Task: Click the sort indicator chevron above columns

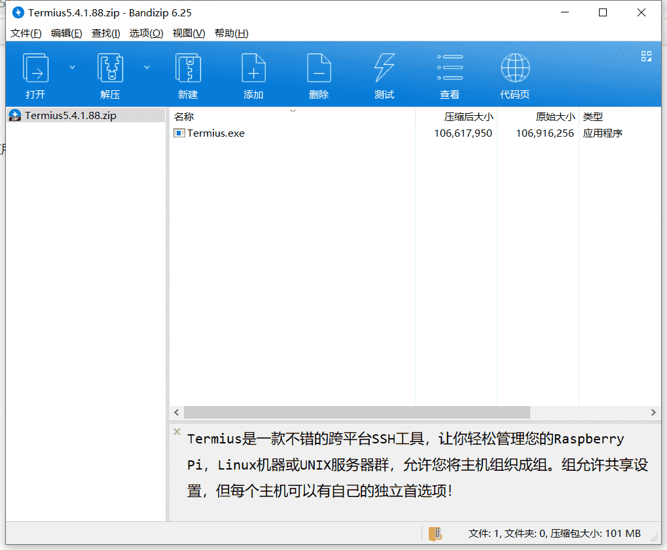Action: (x=293, y=111)
